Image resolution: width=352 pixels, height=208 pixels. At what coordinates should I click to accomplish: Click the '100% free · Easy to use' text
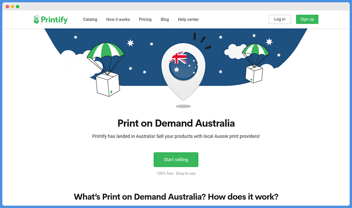(x=176, y=173)
